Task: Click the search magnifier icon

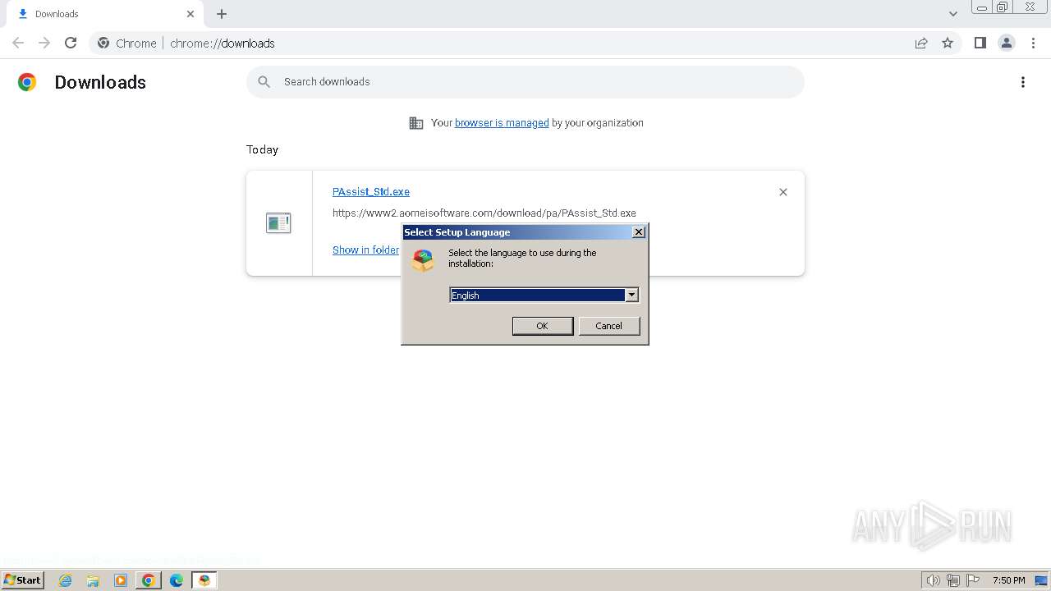Action: [264, 81]
